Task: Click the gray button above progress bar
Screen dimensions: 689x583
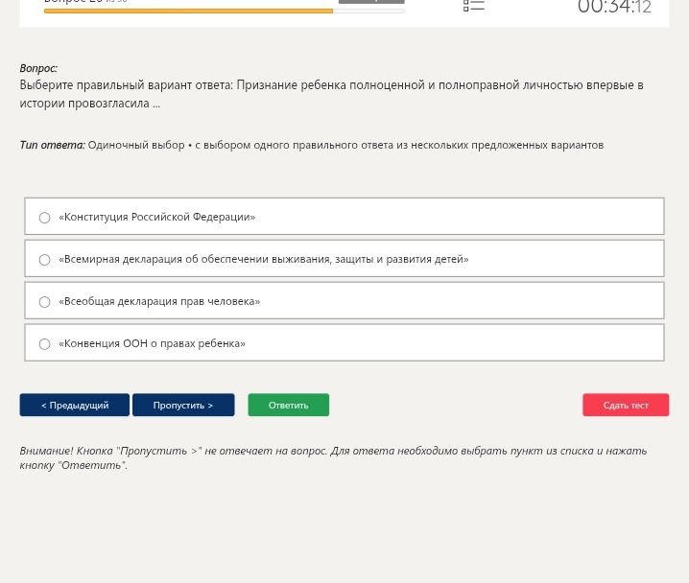Action: tap(371, 1)
